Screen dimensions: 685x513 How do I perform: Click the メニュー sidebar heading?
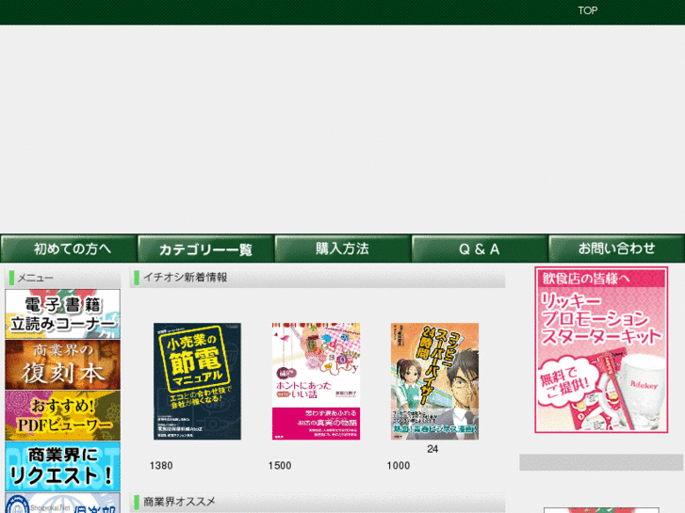(x=36, y=278)
